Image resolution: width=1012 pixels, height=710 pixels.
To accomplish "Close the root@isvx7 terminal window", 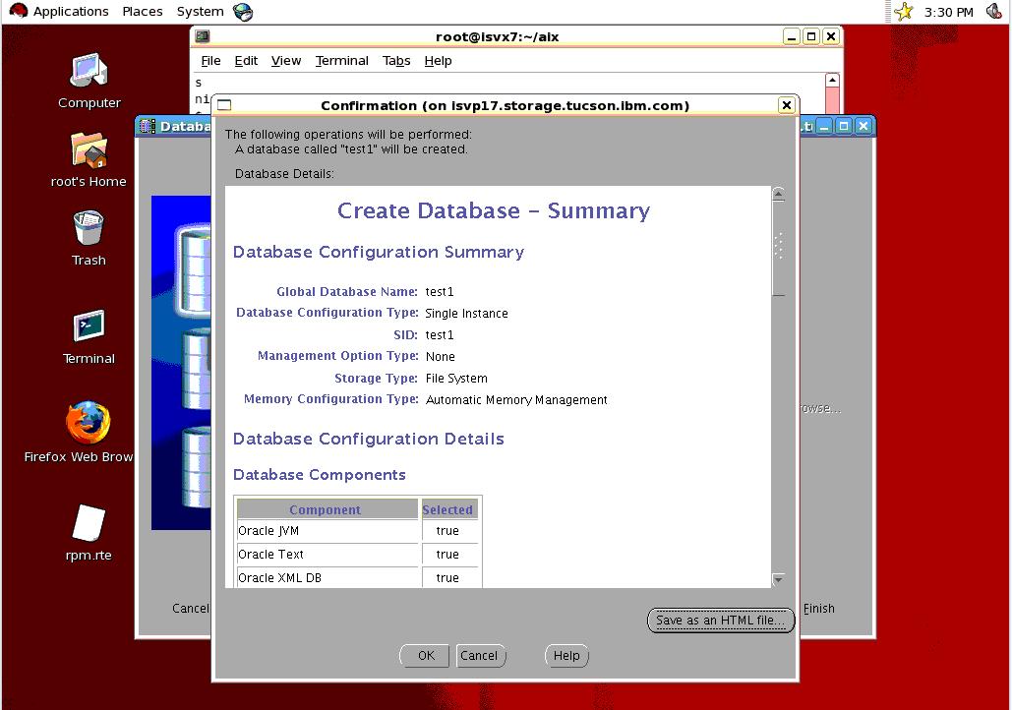I will (x=831, y=36).
